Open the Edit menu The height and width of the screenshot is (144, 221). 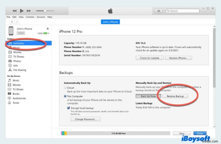coord(14,17)
